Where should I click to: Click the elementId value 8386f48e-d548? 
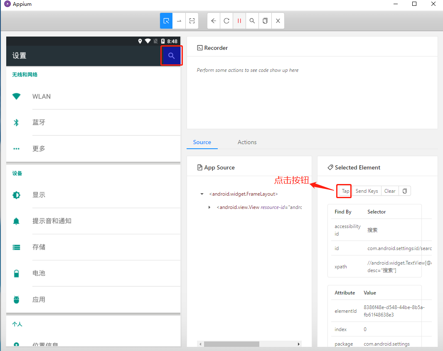tap(394, 311)
